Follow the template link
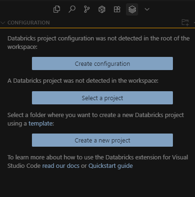The image size is (195, 197). pos(40,124)
